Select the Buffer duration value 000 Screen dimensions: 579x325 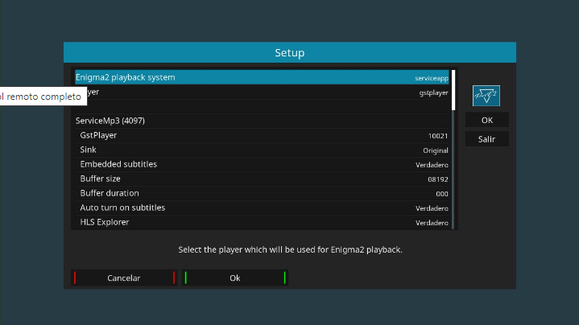pyautogui.click(x=441, y=194)
